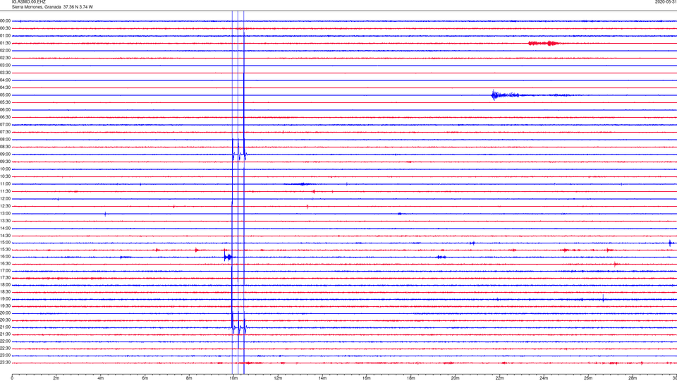Select the 13:00 trace time label
Image resolution: width=677 pixels, height=381 pixels.
(5, 213)
